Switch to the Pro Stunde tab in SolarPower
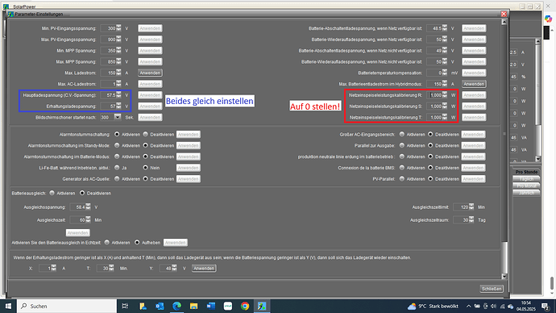Screen dimensions: 556x313 (x=526, y=172)
